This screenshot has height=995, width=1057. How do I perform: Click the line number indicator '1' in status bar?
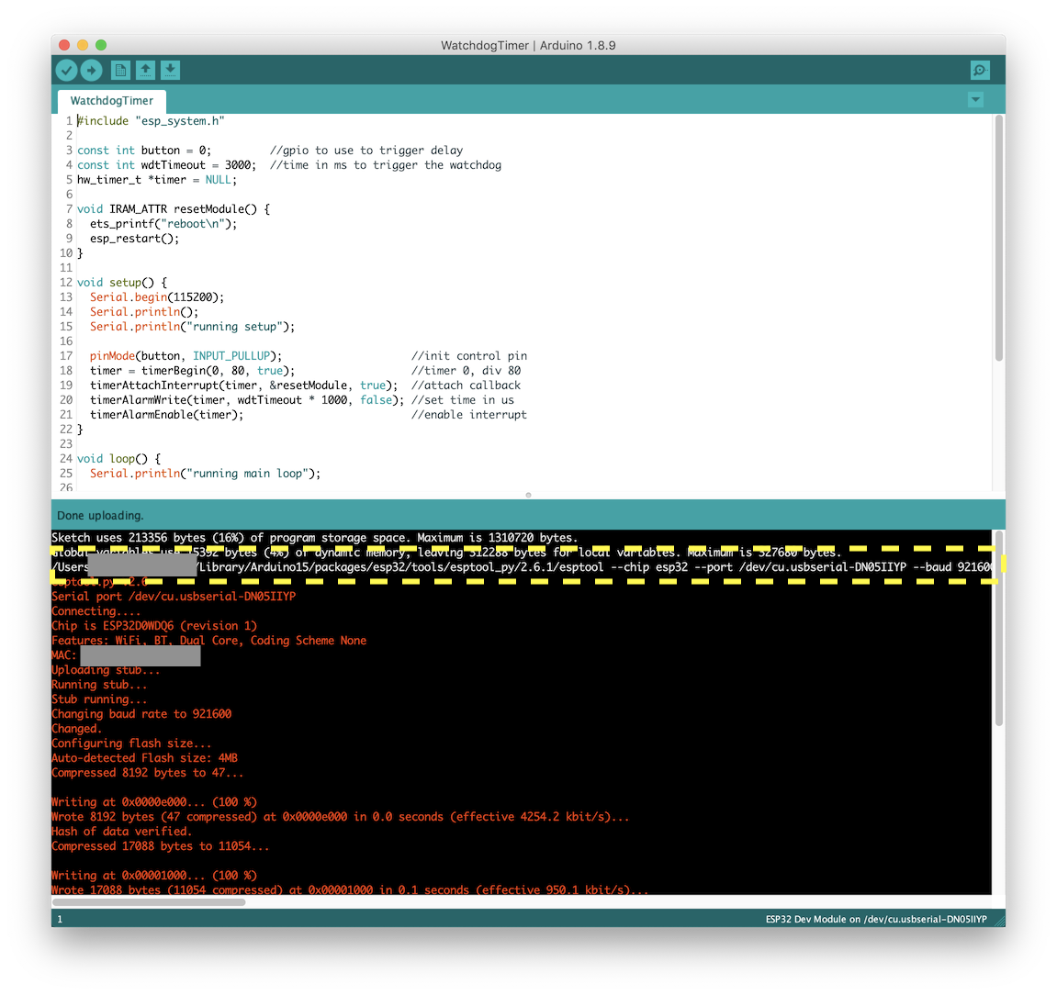pos(60,920)
